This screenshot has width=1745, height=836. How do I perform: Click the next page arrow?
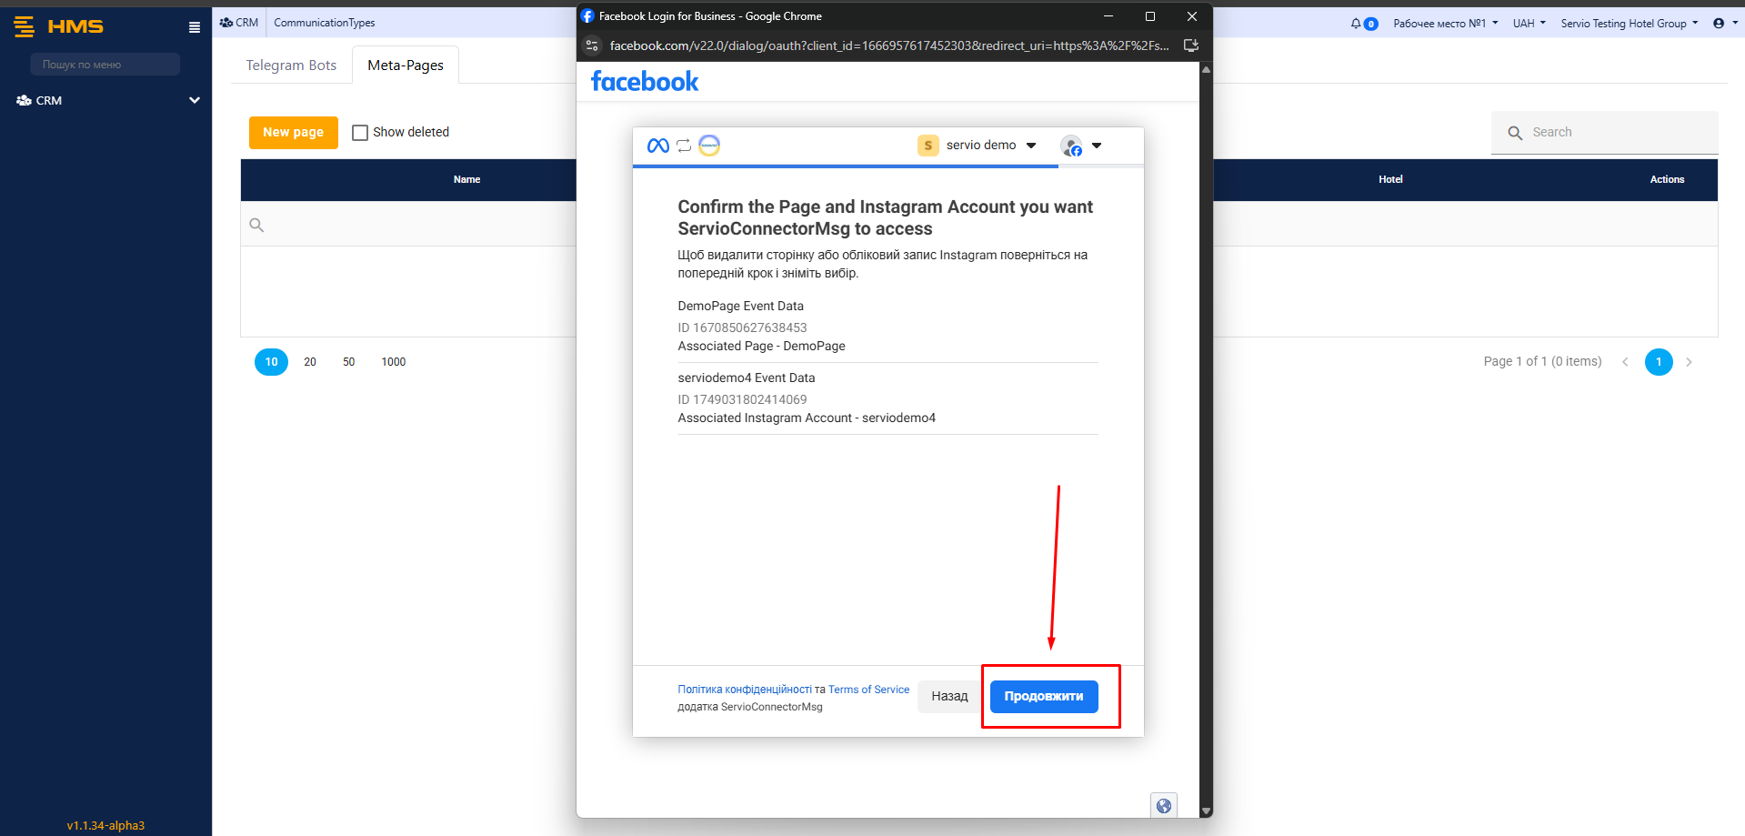1689,362
